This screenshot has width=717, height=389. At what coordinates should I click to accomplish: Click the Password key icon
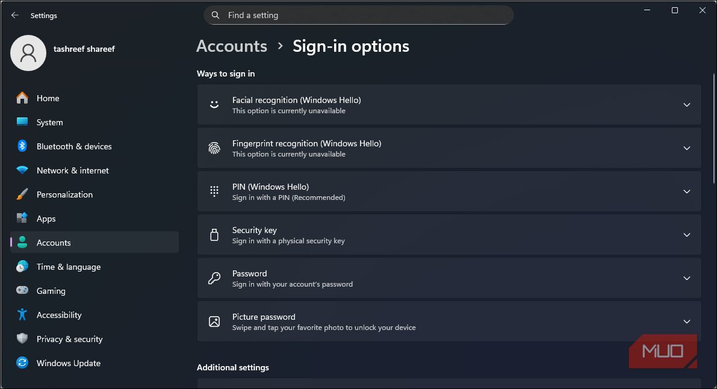click(214, 278)
